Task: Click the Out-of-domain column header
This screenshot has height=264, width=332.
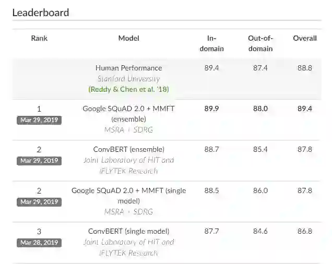Action: click(260, 43)
